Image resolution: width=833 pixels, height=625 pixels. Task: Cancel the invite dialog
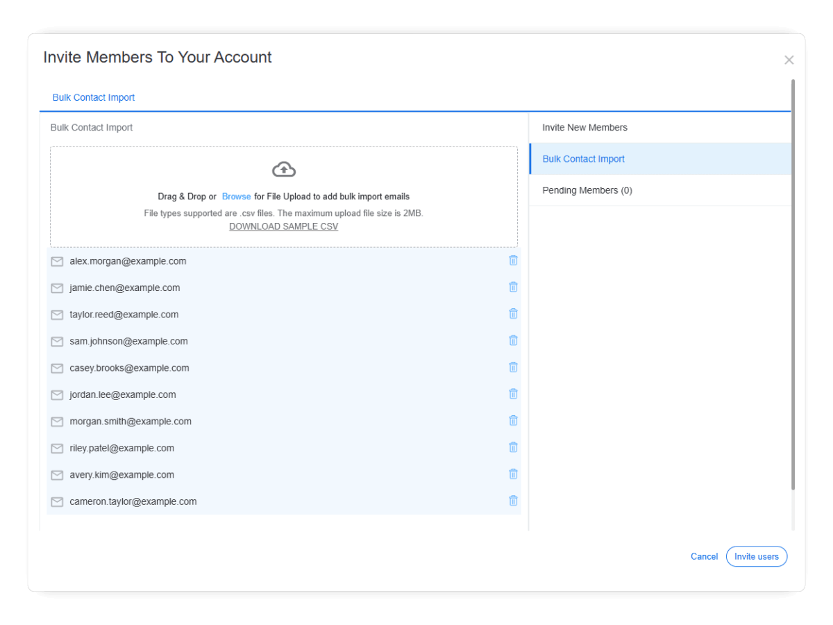coord(704,556)
